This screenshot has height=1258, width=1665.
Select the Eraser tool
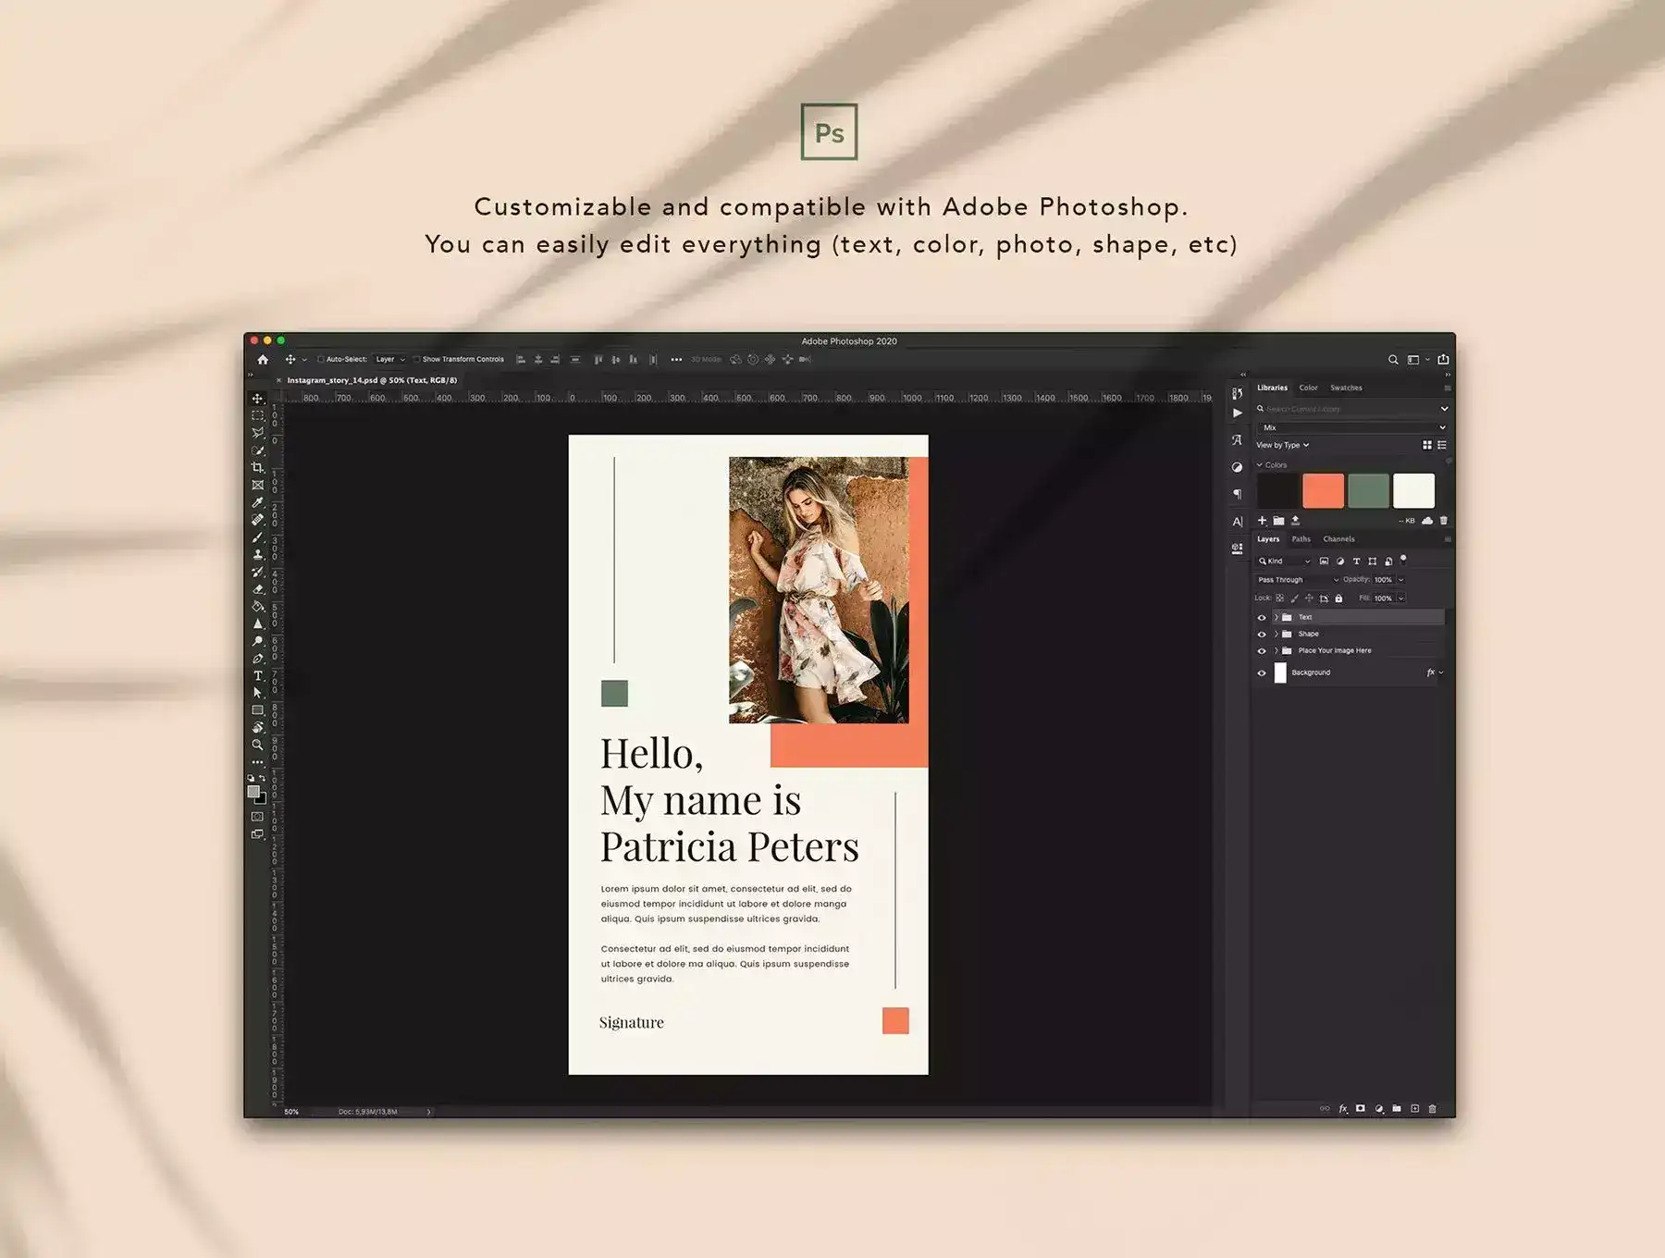click(x=258, y=589)
